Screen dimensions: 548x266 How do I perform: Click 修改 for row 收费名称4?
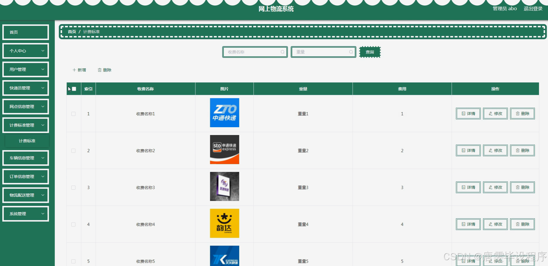pos(495,224)
